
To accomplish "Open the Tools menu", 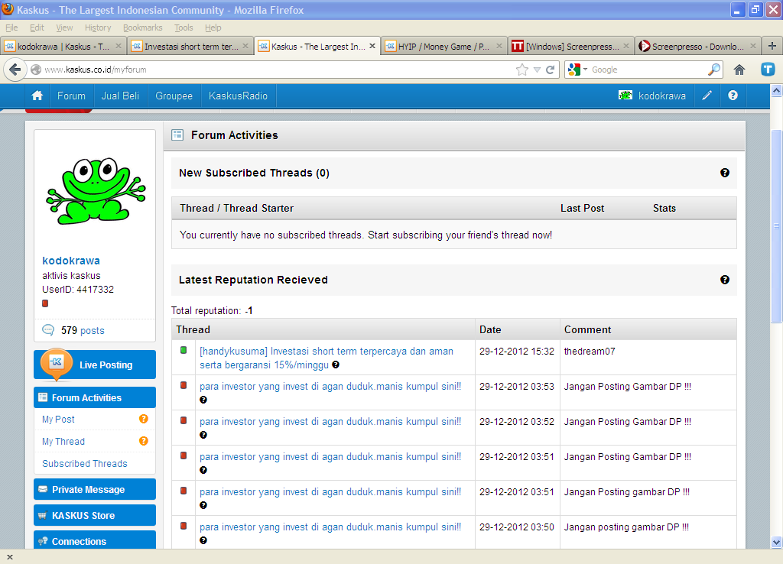I will coord(184,28).
